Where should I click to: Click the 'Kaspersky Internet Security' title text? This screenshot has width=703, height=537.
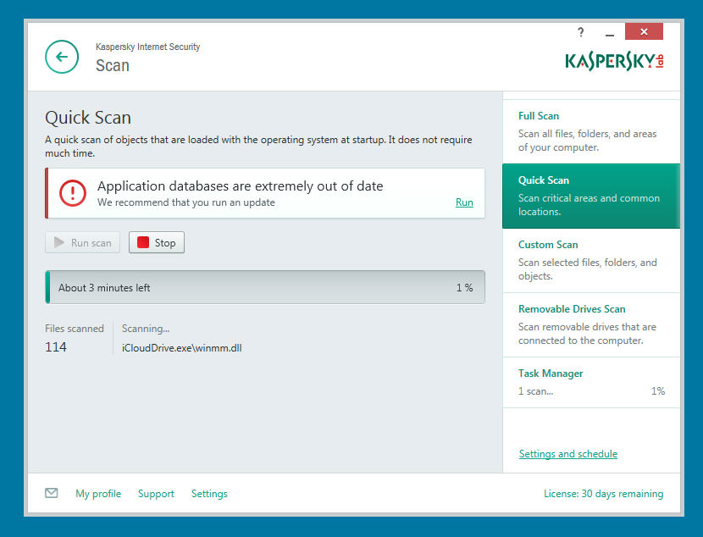click(147, 47)
